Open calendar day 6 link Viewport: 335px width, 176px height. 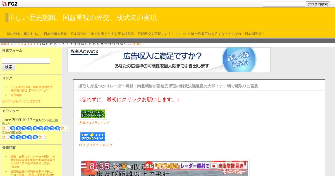31,44
